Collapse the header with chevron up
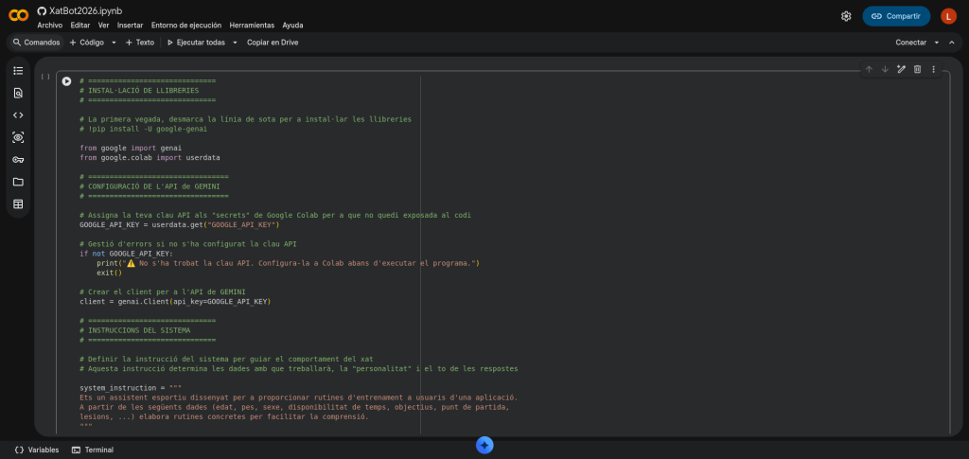Image resolution: width=969 pixels, height=459 pixels. tap(952, 43)
